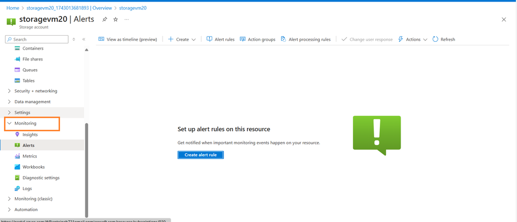Expand the Data management section
This screenshot has width=517, height=222.
tap(9, 102)
